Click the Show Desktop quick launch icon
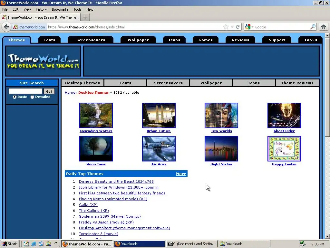Viewport: 330px width, 248px height. pyautogui.click(x=26, y=244)
